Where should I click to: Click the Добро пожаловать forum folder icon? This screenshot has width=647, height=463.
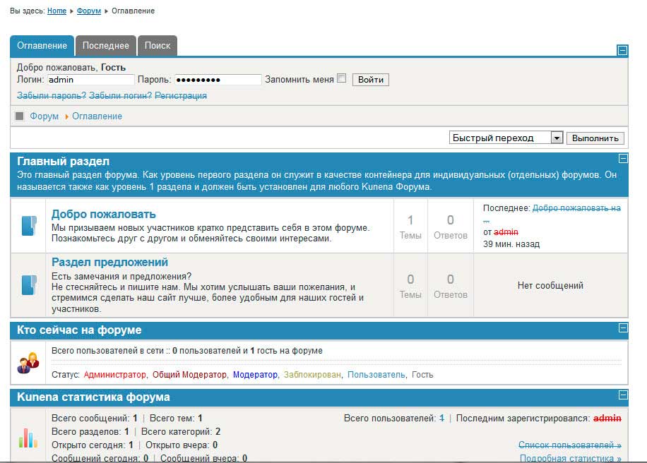point(29,226)
